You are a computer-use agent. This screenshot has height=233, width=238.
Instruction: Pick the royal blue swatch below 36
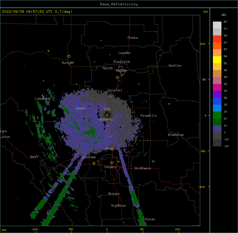coord(217,101)
